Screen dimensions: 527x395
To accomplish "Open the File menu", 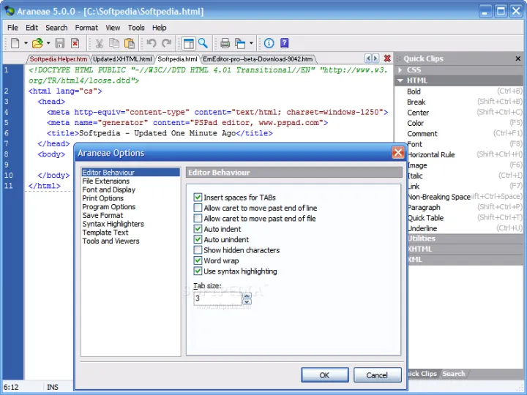I will click(12, 28).
